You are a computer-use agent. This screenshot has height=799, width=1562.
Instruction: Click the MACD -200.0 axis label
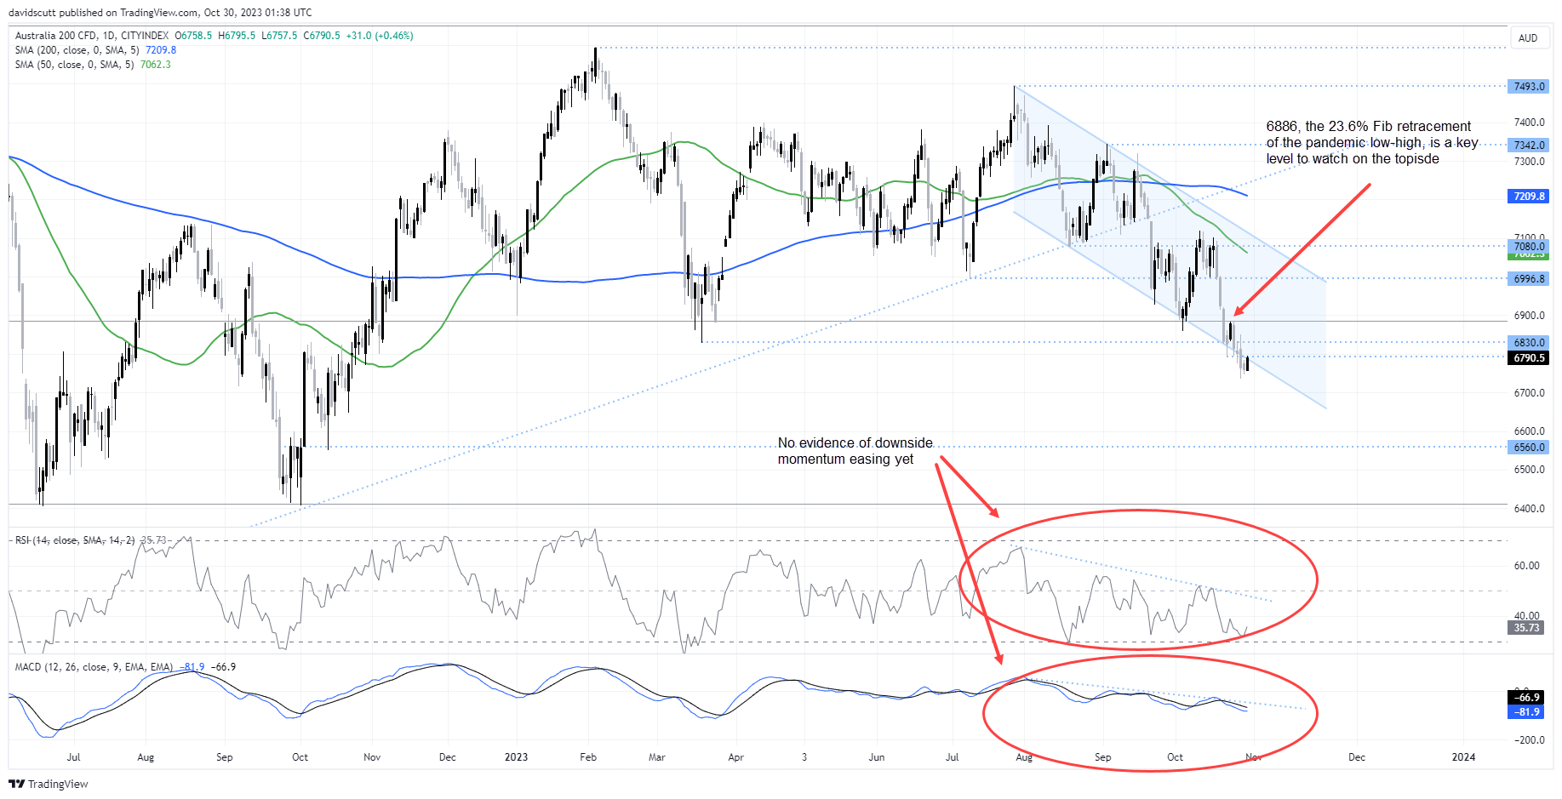coord(1530,740)
